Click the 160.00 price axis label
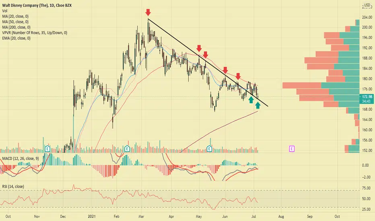The height and width of the screenshot is (221, 375). pyautogui.click(x=367, y=130)
